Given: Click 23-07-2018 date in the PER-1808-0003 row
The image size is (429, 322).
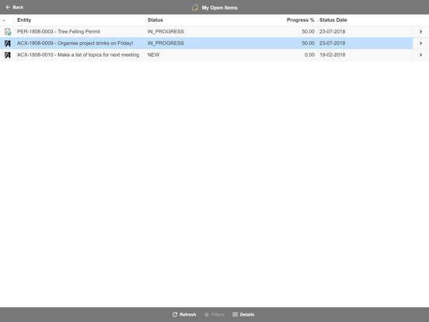Looking at the screenshot, I should coord(332,32).
